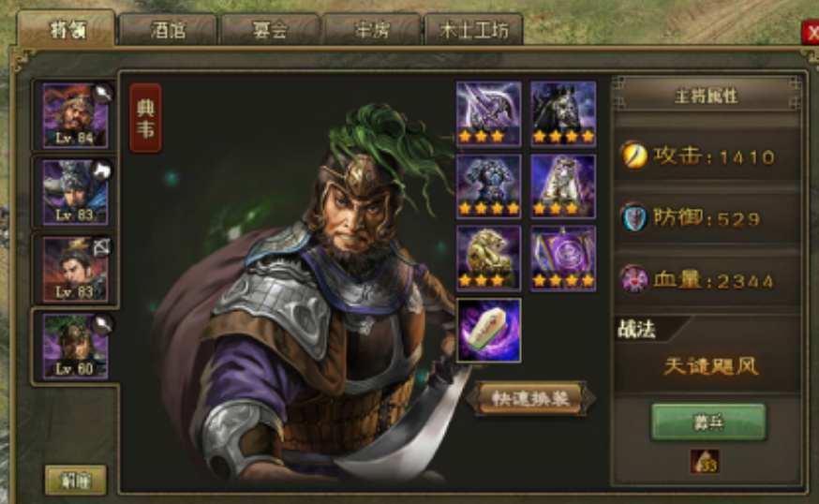This screenshot has height=504, width=819.
Task: Click the green 募兵 recruit button
Action: (708, 422)
